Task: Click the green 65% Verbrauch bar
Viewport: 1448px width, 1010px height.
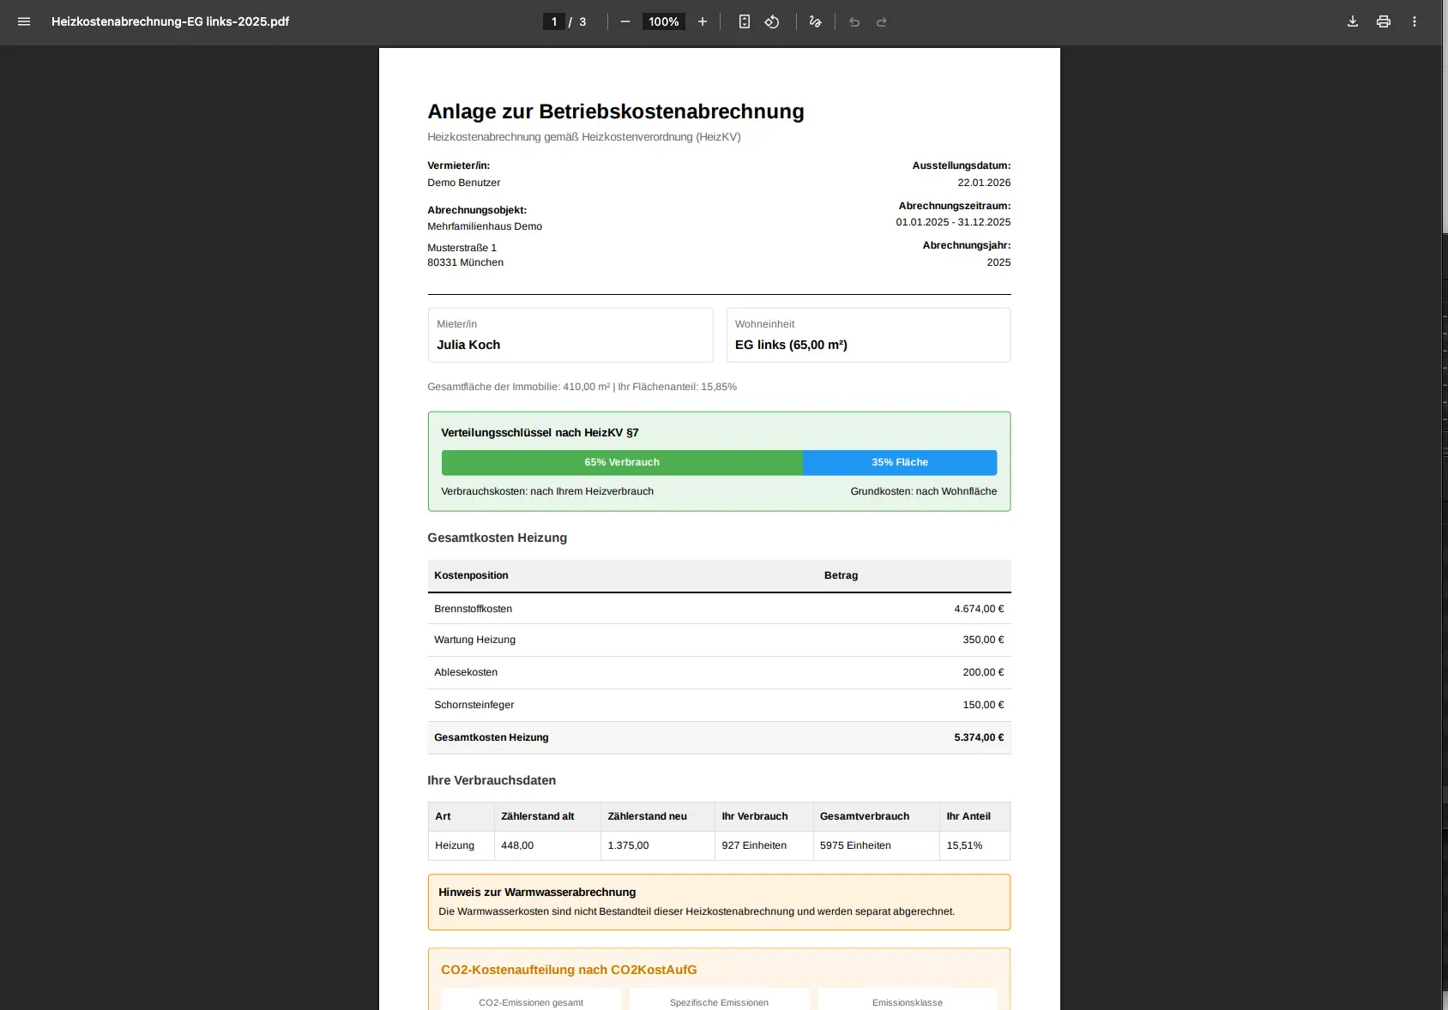Action: 622,462
